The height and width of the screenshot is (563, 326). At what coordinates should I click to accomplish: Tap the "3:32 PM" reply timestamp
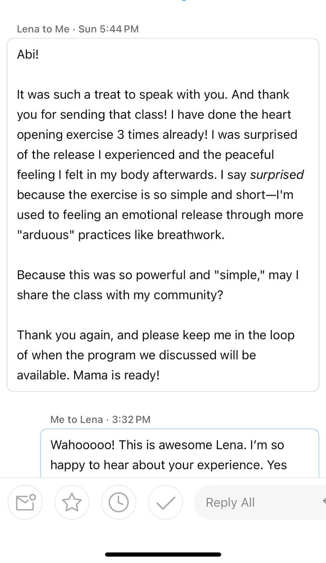coord(131,420)
